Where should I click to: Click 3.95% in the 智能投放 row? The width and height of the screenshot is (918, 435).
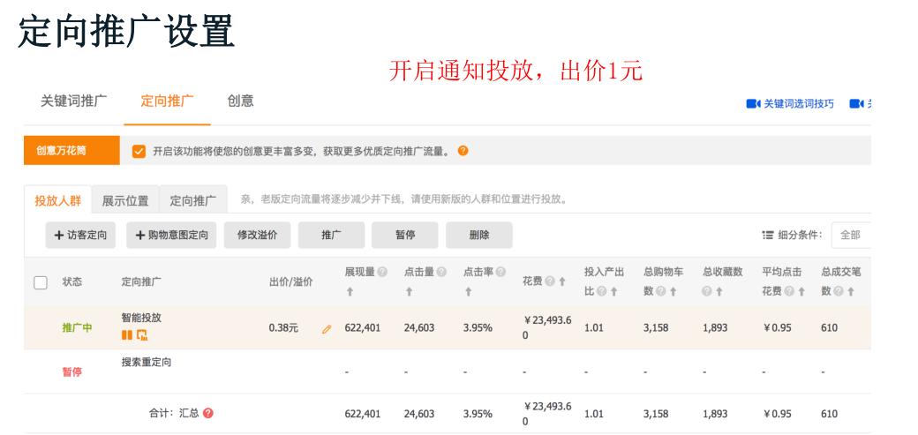point(478,328)
